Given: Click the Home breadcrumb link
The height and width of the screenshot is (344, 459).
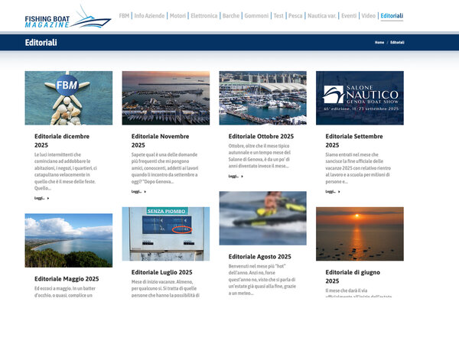Looking at the screenshot, I should coord(379,43).
